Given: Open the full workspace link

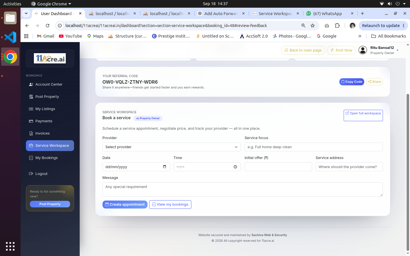Looking at the screenshot, I should click(363, 115).
